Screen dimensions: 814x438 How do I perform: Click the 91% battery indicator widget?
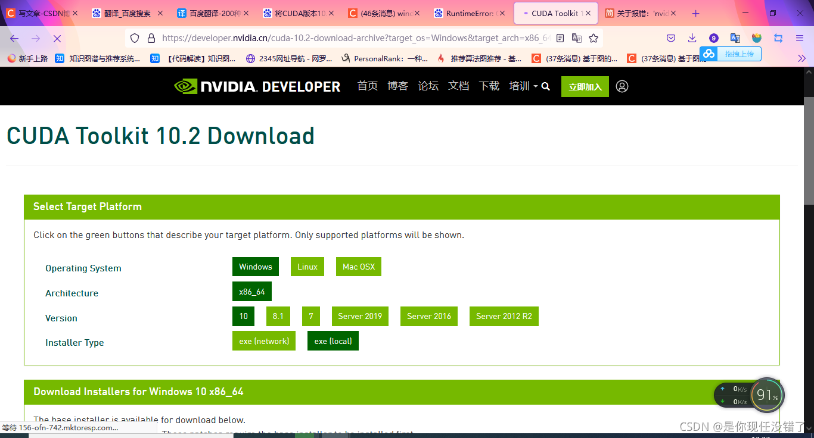[768, 395]
